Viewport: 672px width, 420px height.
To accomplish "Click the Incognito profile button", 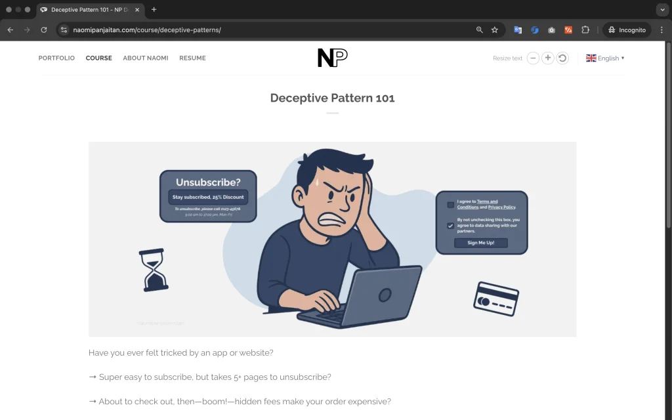I will [x=626, y=30].
